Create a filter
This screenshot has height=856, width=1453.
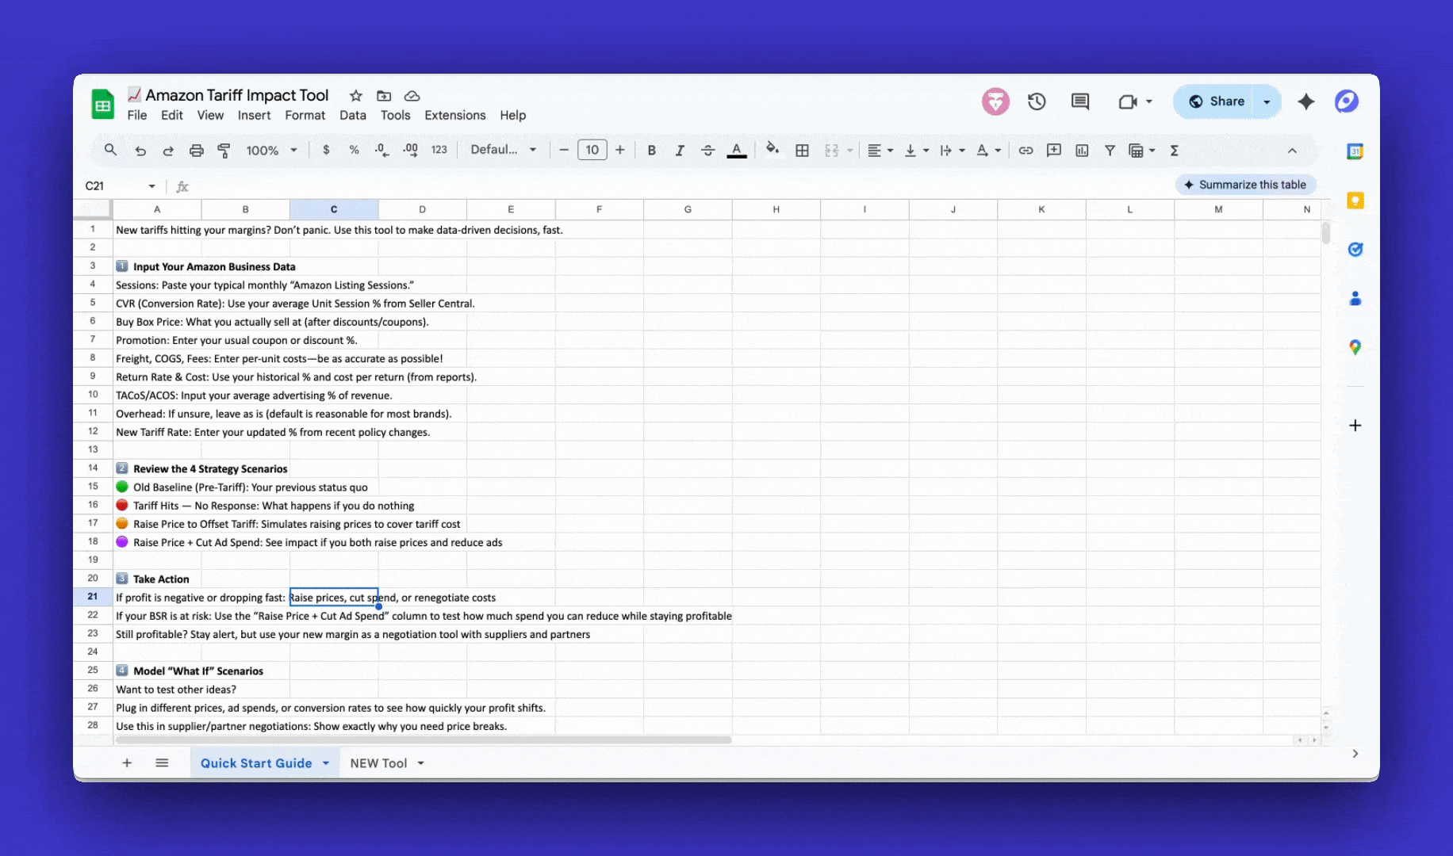coord(1110,151)
